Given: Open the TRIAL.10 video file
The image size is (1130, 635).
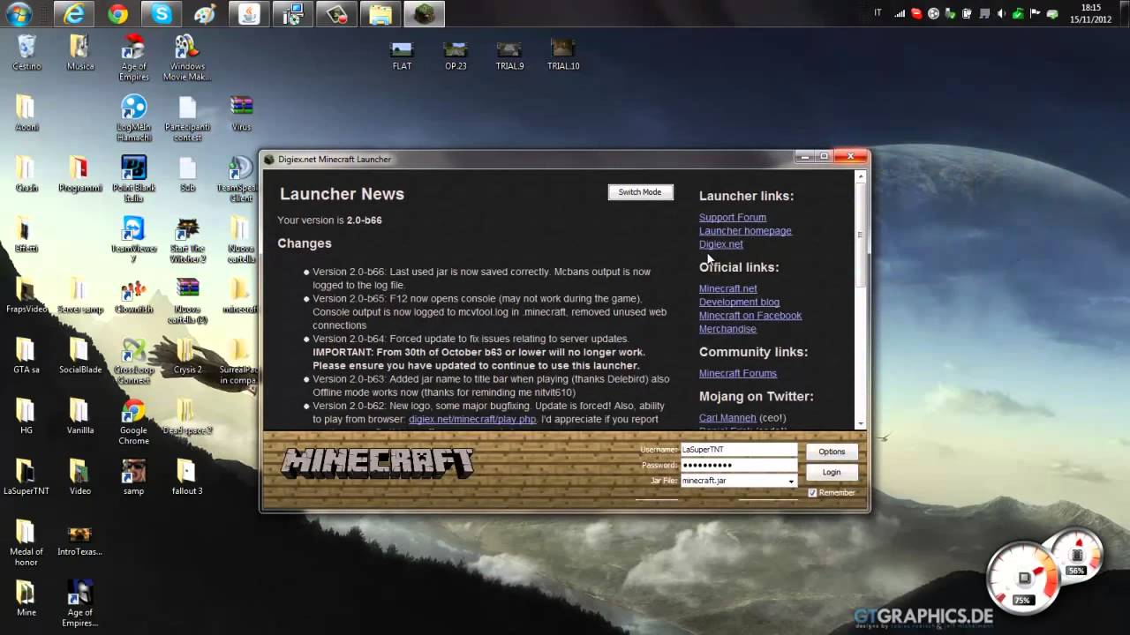Looking at the screenshot, I should pyautogui.click(x=563, y=55).
